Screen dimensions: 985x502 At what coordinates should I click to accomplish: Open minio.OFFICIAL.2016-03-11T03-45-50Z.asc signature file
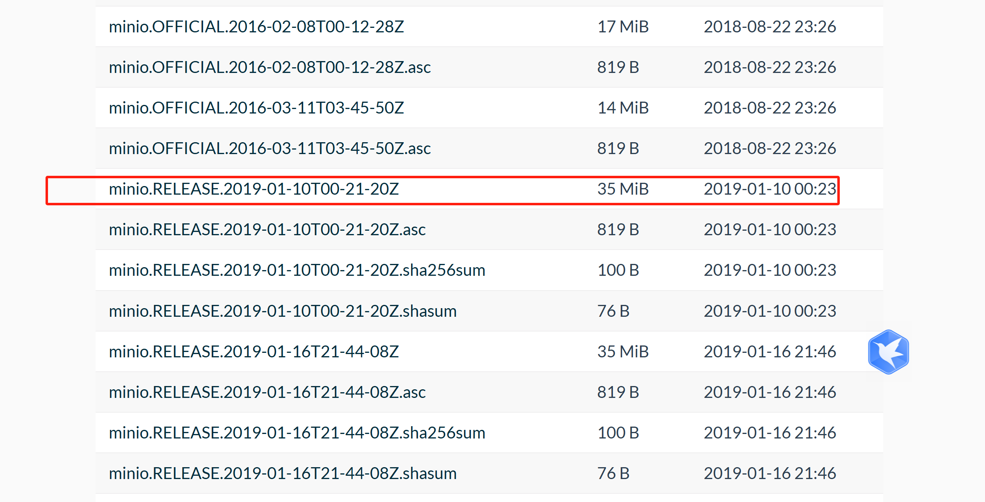(270, 148)
